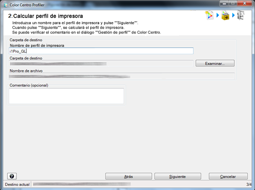Cancel the wizard with Cancelar
The width and height of the screenshot is (255, 190).
coord(228,176)
